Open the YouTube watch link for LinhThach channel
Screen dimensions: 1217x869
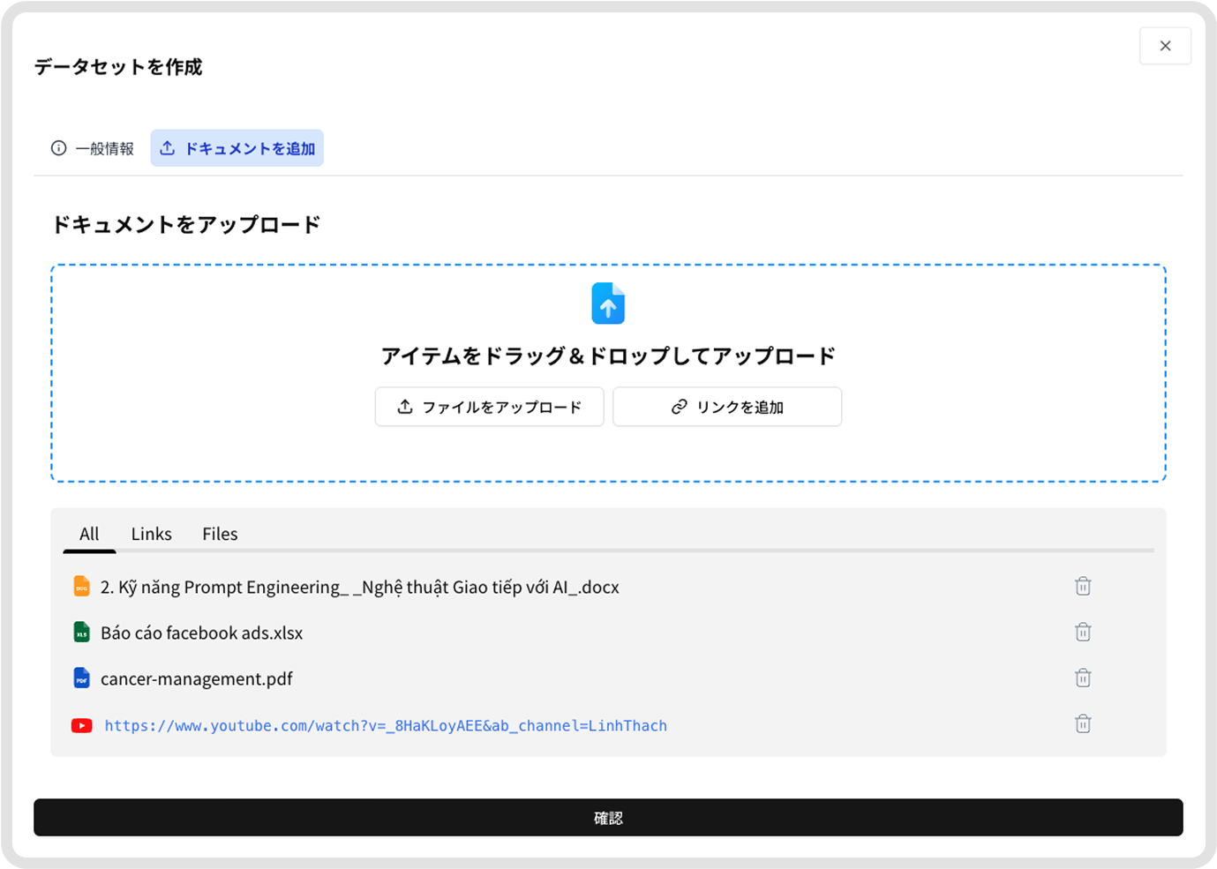click(x=385, y=724)
